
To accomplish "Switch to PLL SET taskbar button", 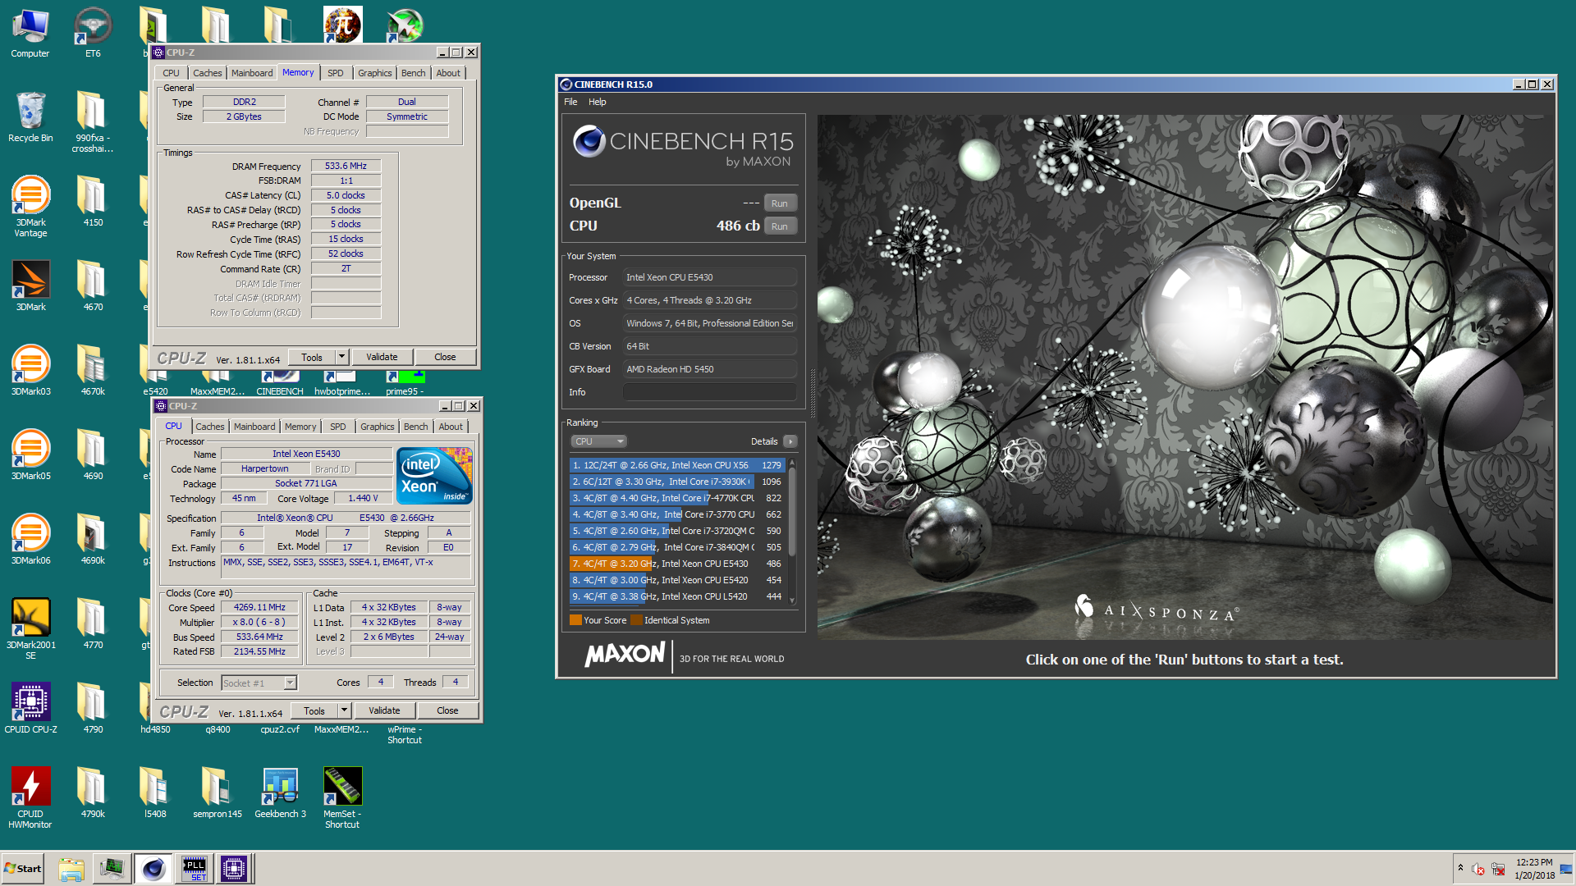I will (195, 869).
